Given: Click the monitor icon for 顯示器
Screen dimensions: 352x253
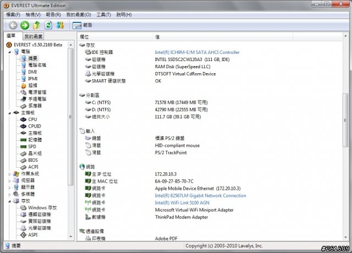Looking at the screenshot, I should coord(16,187).
